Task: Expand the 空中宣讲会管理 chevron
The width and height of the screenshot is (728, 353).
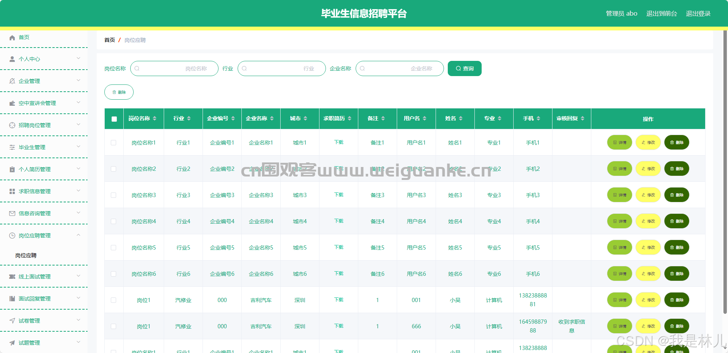Action: point(78,102)
